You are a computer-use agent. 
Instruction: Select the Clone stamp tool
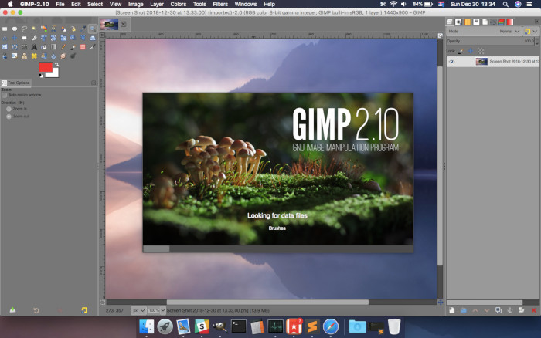(24, 56)
